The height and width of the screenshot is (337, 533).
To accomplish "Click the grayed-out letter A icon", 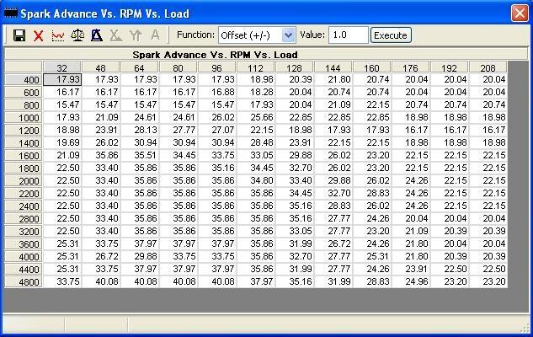I will [x=154, y=35].
